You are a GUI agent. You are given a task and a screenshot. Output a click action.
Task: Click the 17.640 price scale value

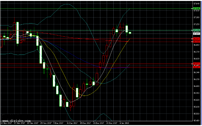click(197, 3)
